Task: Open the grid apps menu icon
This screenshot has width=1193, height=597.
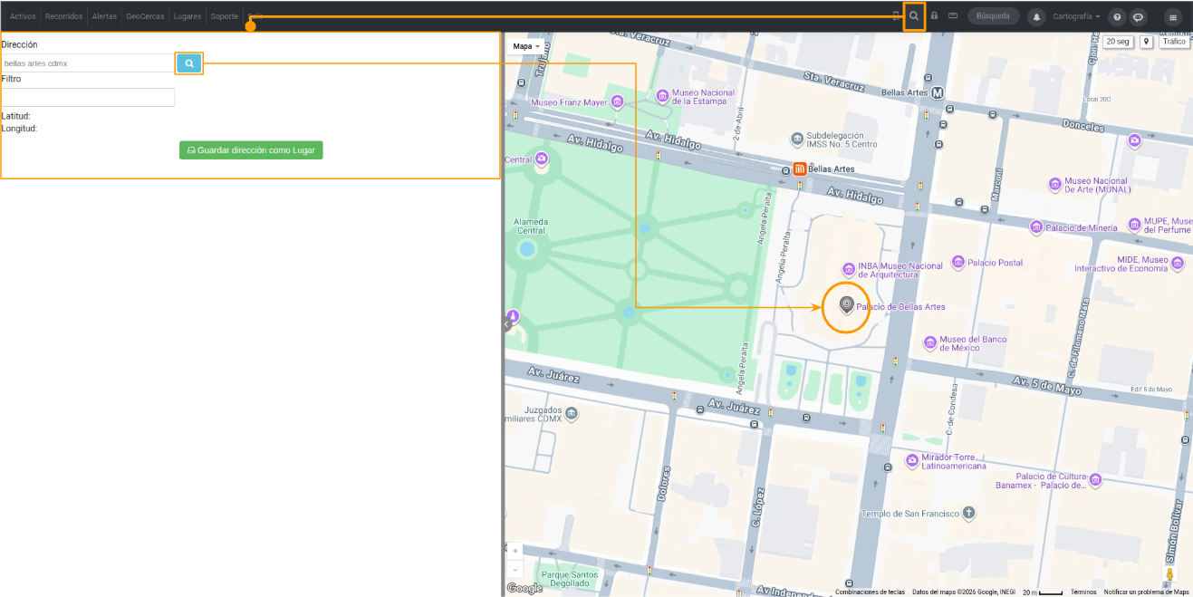Action: click(1173, 16)
